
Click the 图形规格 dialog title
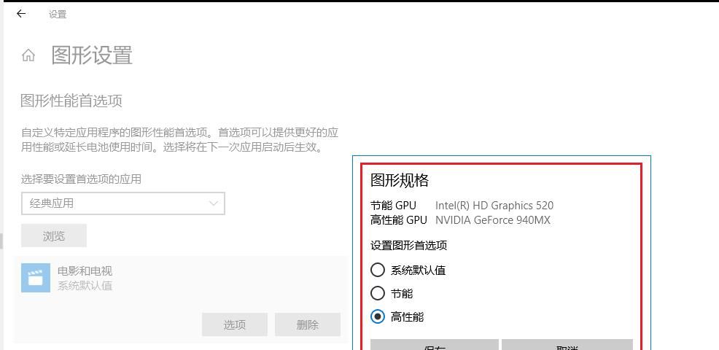tap(400, 180)
